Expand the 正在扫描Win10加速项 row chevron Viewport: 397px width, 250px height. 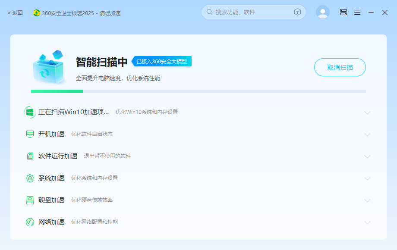click(x=367, y=113)
